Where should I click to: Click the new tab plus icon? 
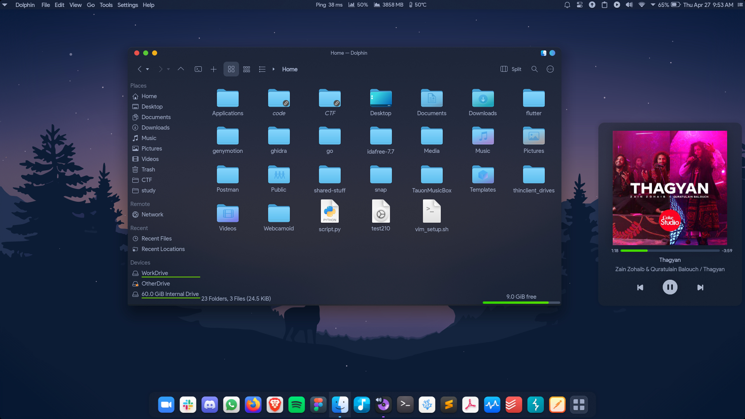pyautogui.click(x=213, y=69)
